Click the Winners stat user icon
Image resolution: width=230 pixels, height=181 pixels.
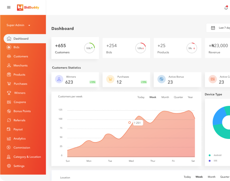click(x=59, y=79)
